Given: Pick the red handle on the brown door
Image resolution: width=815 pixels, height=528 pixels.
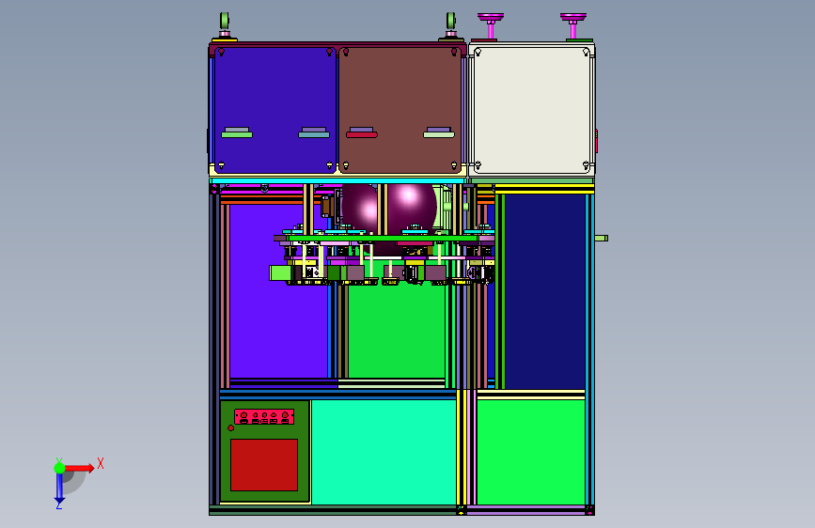Looking at the screenshot, I should click(x=362, y=133).
